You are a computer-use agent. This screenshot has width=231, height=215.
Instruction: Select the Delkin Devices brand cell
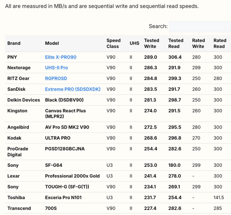point(24,100)
